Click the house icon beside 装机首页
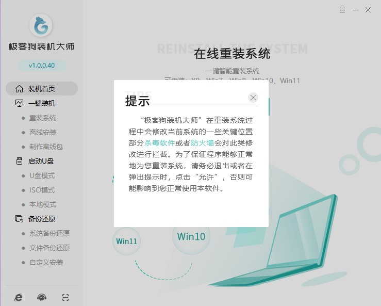The width and height of the screenshot is (381, 306). (20, 89)
